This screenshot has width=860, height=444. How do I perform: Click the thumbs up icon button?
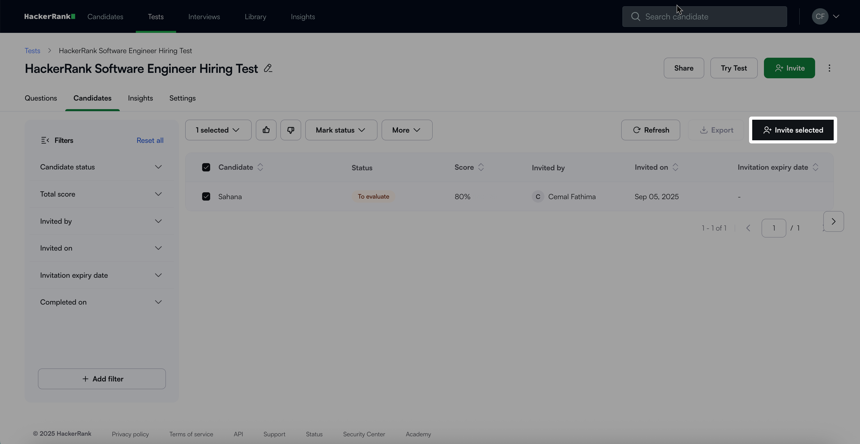click(266, 130)
